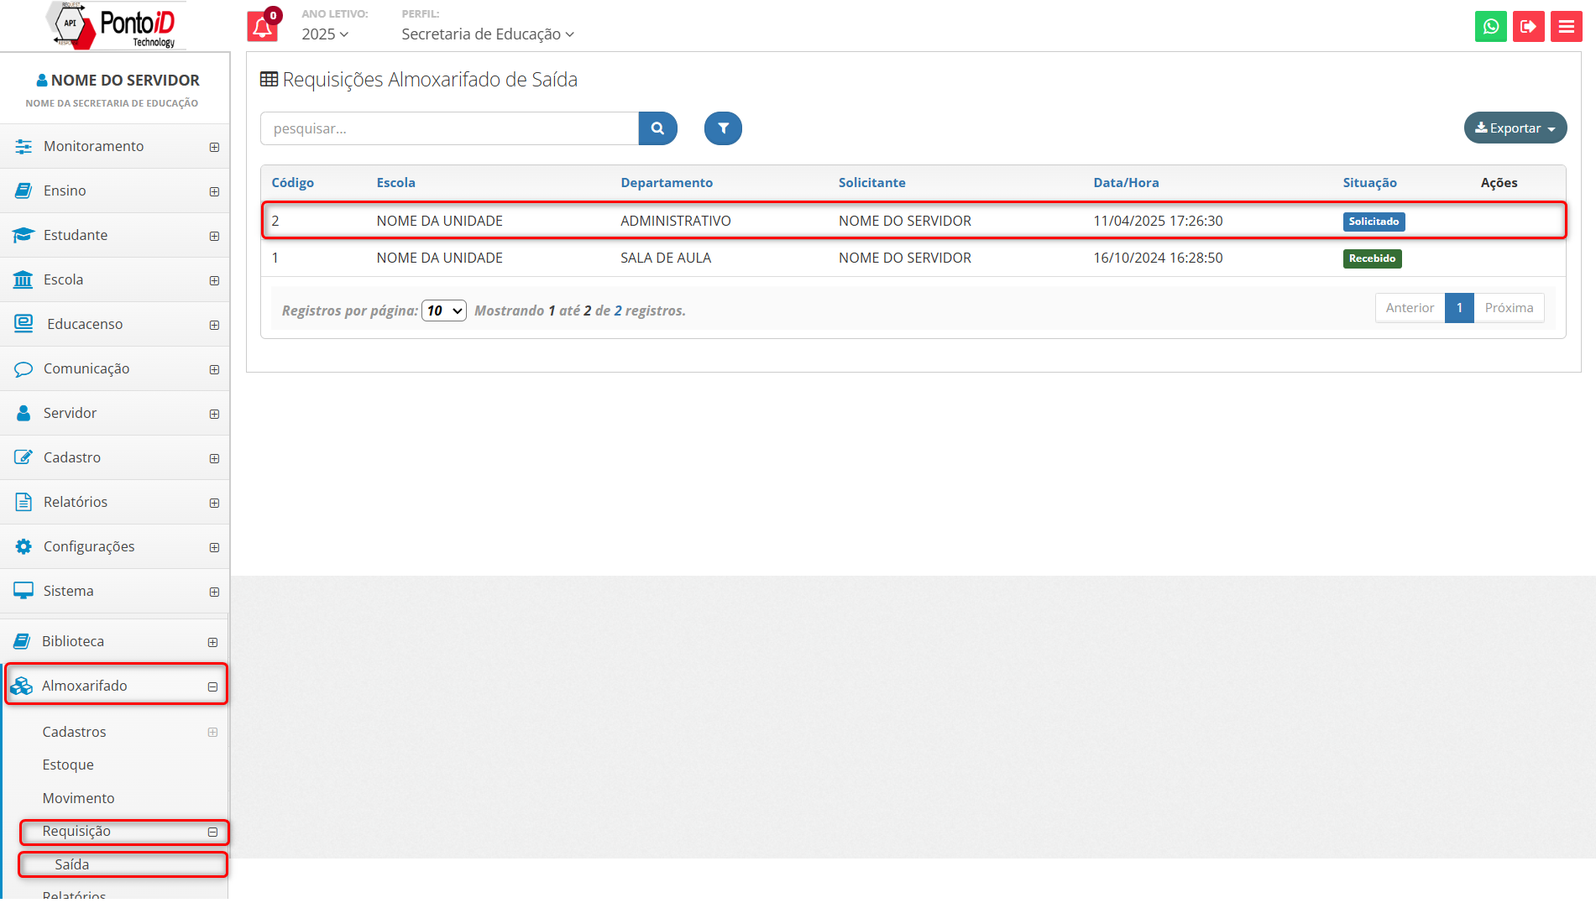This screenshot has width=1596, height=903.
Task: Sort table by Solicitante column
Action: [x=871, y=182]
